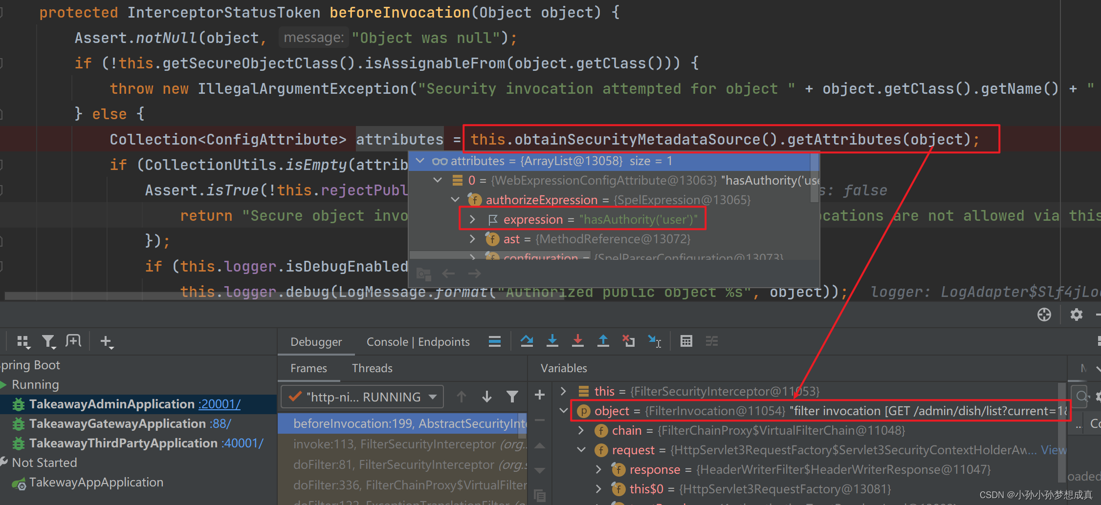Click the Add Service plus icon

point(107,341)
